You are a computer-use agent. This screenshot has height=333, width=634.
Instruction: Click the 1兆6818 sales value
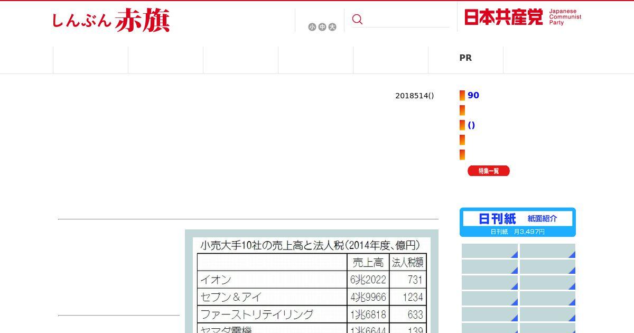[368, 314]
